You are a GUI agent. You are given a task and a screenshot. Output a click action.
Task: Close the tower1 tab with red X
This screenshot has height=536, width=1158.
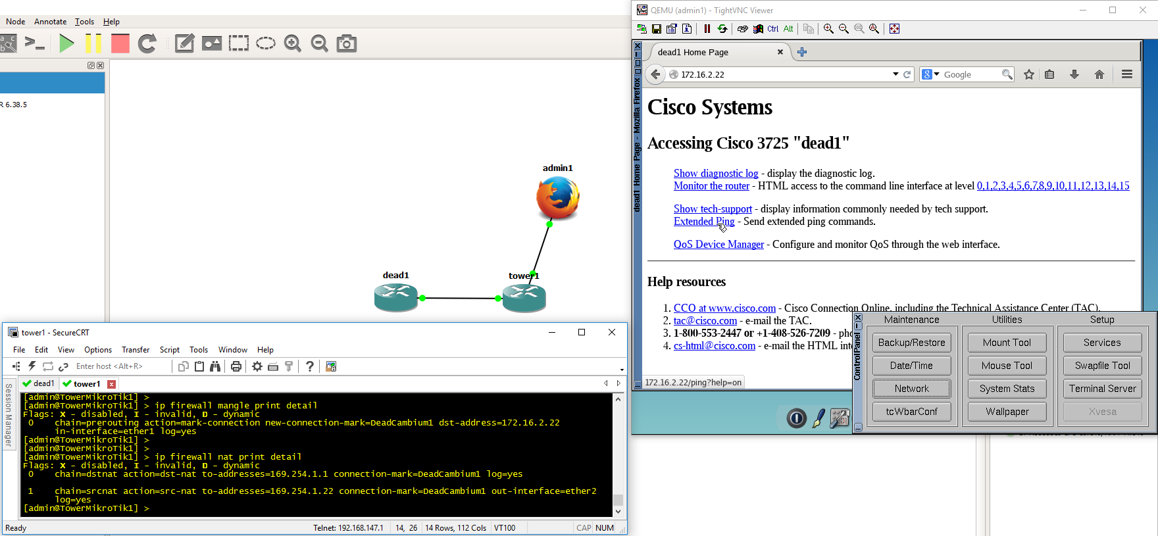click(111, 384)
